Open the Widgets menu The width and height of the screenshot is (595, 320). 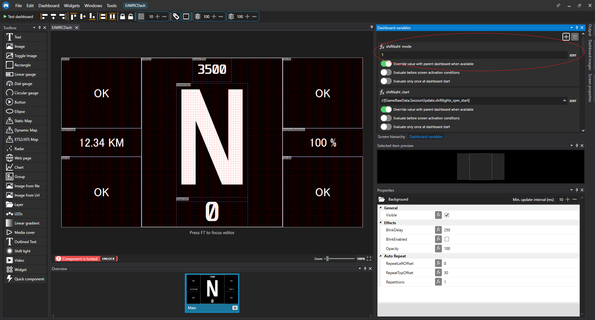tap(72, 6)
